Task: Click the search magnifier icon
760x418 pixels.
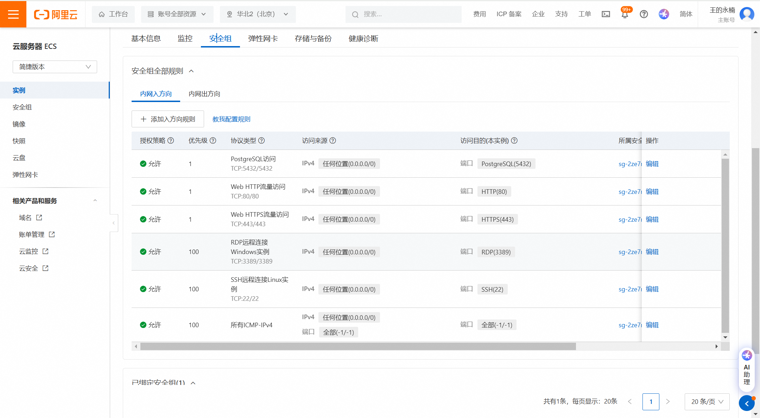Action: pos(355,14)
